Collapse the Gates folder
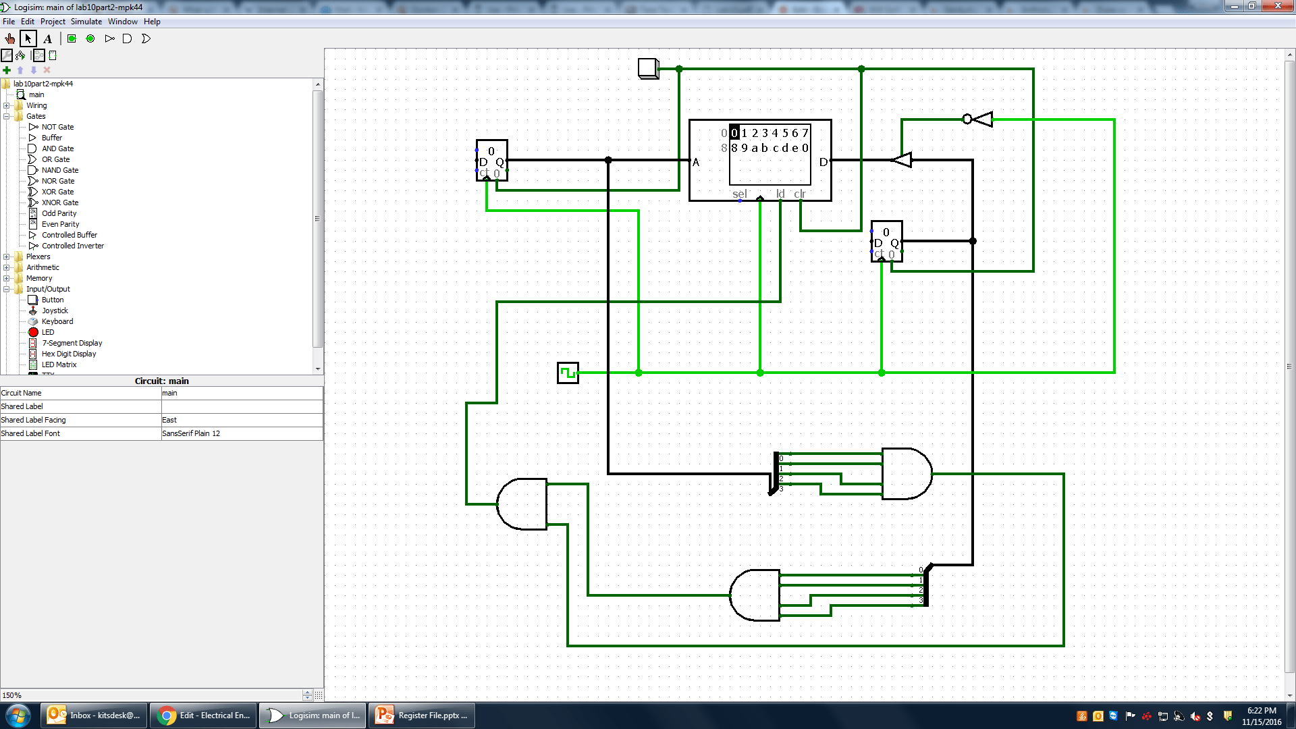The image size is (1296, 729). 7,116
